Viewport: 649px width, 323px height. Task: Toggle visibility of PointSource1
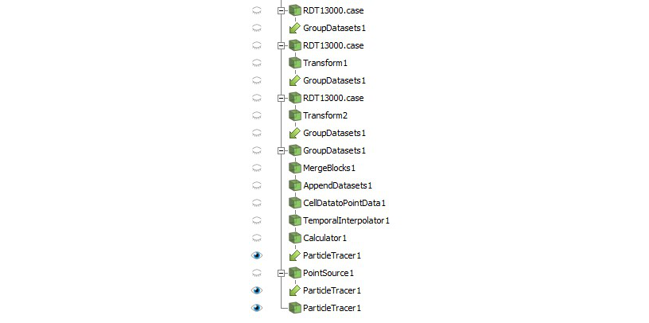[x=257, y=273]
